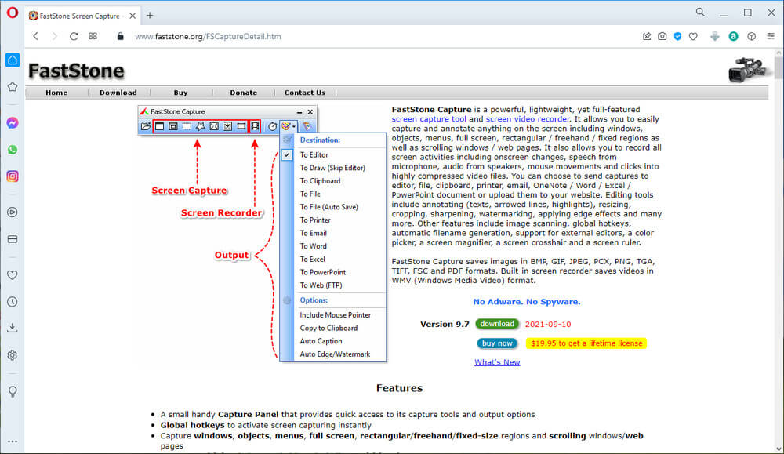Screen dimensions: 784x454
Task: Select Capture Scrolling Window tool
Action: [227, 126]
